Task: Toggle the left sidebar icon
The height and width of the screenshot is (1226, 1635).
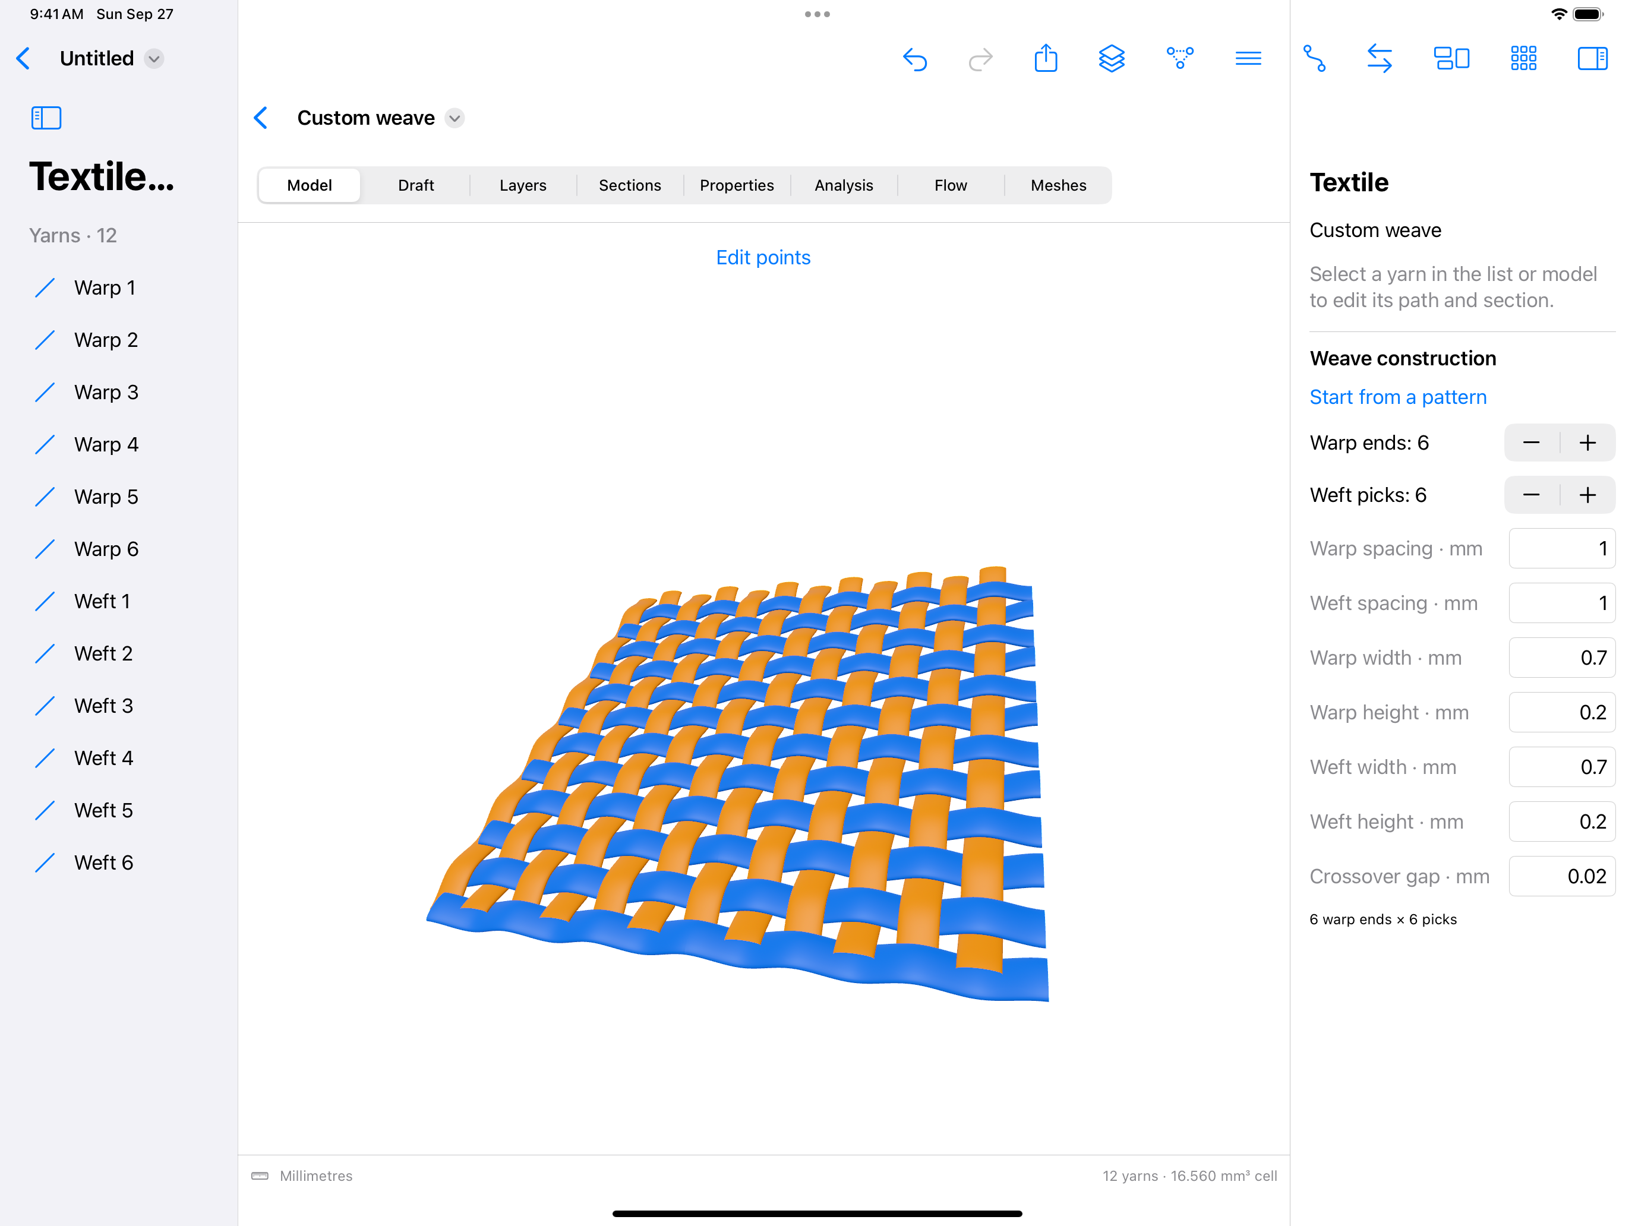Action: coord(46,118)
